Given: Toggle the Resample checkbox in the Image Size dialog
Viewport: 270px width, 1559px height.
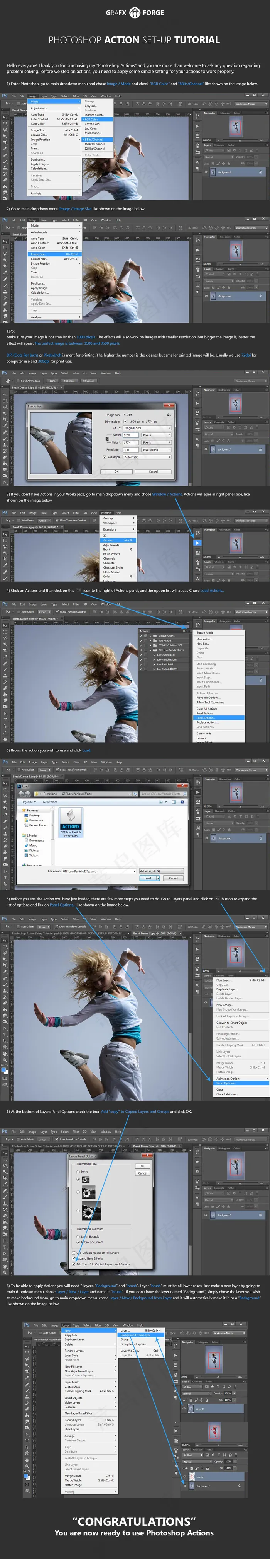Looking at the screenshot, I should pos(105,457).
